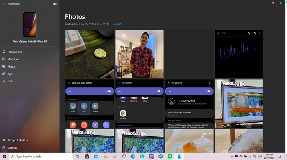Switch to the Photos section
The height and width of the screenshot is (160, 287).
point(30,66)
